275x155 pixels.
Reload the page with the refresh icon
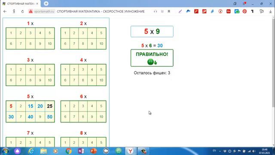coord(22,12)
